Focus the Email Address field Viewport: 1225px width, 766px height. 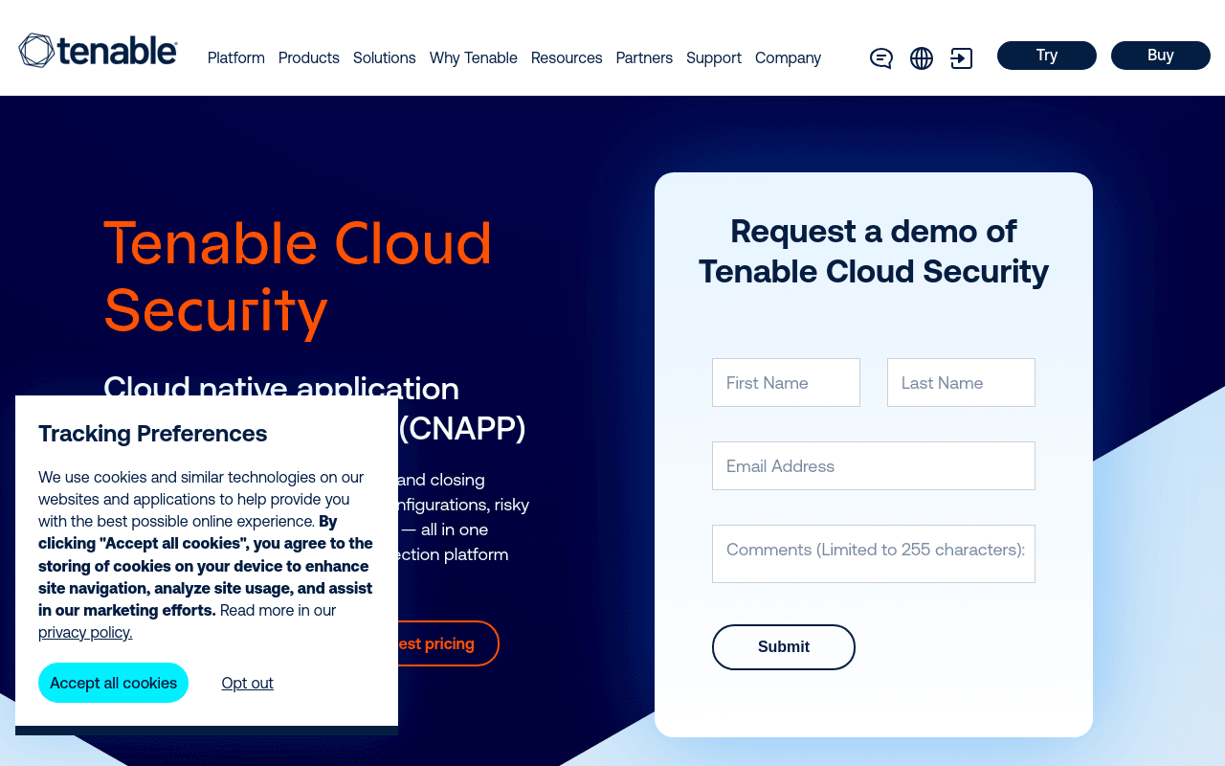[x=874, y=466]
